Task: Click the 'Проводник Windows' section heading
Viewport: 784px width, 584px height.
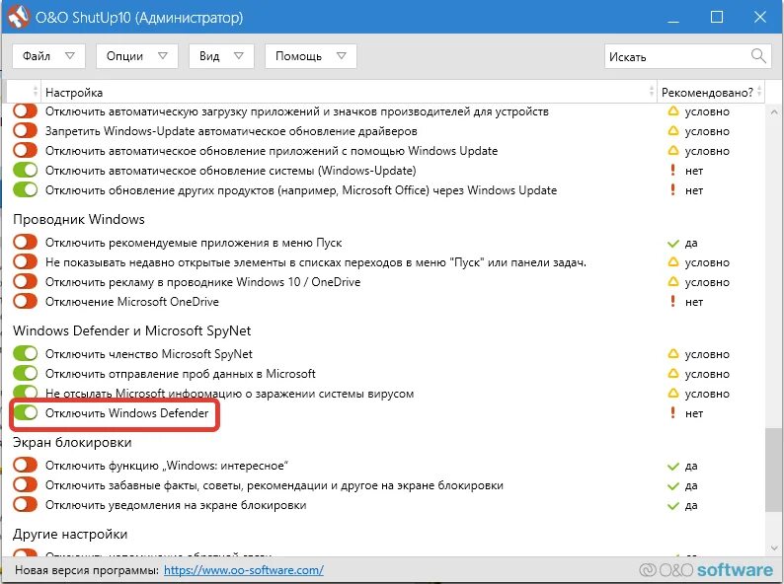Action: [x=79, y=219]
